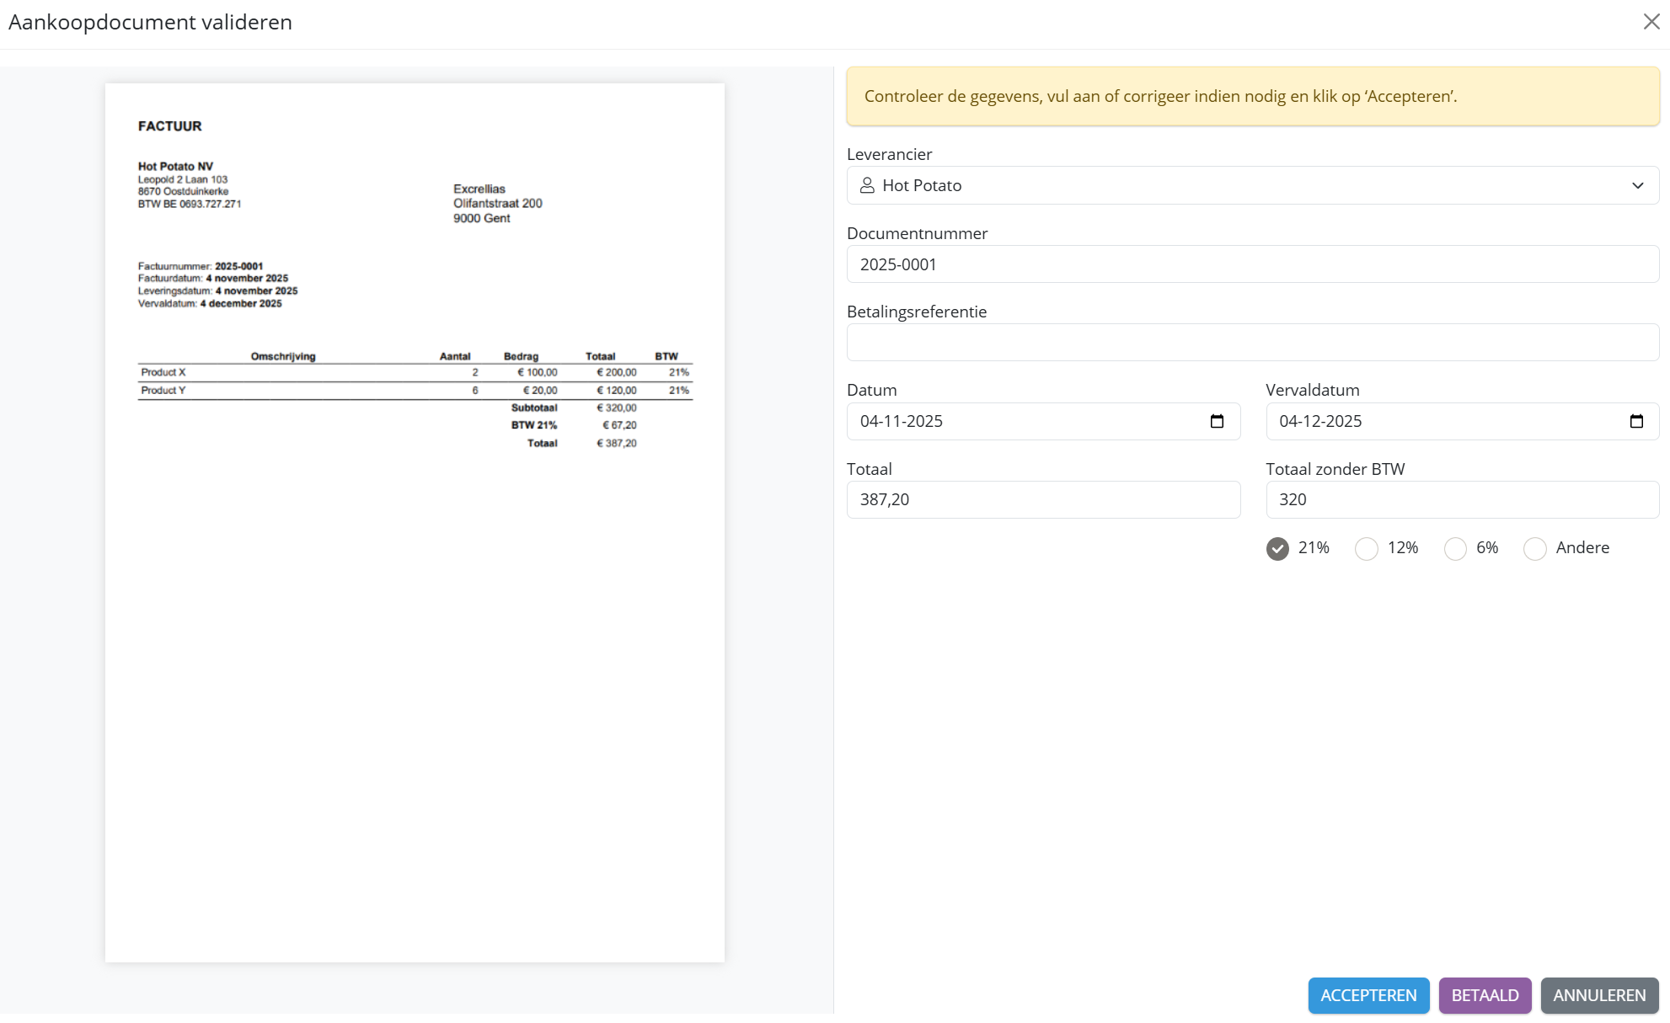Viewport: 1670px width, 1023px height.
Task: Click the supplier person icon
Action: 866,185
